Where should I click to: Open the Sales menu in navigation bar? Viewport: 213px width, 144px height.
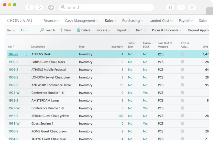(x=110, y=21)
